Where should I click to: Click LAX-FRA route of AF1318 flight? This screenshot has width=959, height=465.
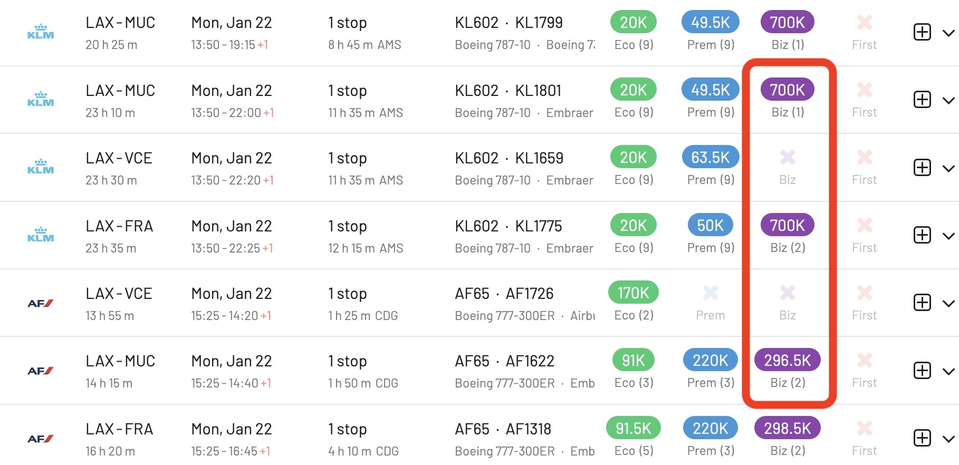coord(119,429)
